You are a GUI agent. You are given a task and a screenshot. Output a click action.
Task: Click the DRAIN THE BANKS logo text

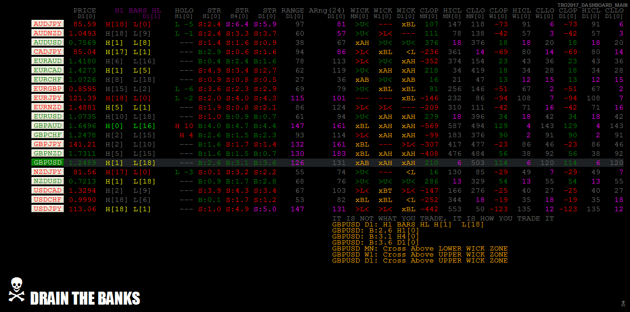pos(85,299)
